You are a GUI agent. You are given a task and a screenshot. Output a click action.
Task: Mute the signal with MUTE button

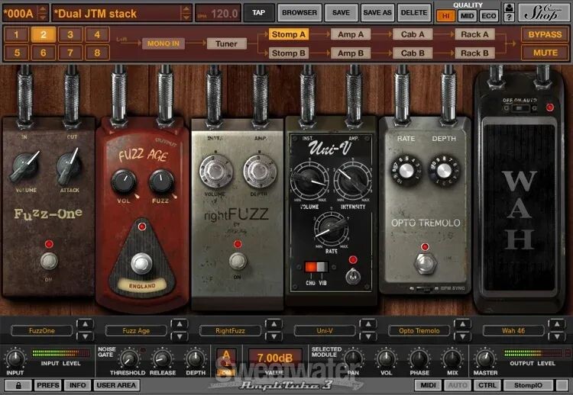(x=545, y=53)
